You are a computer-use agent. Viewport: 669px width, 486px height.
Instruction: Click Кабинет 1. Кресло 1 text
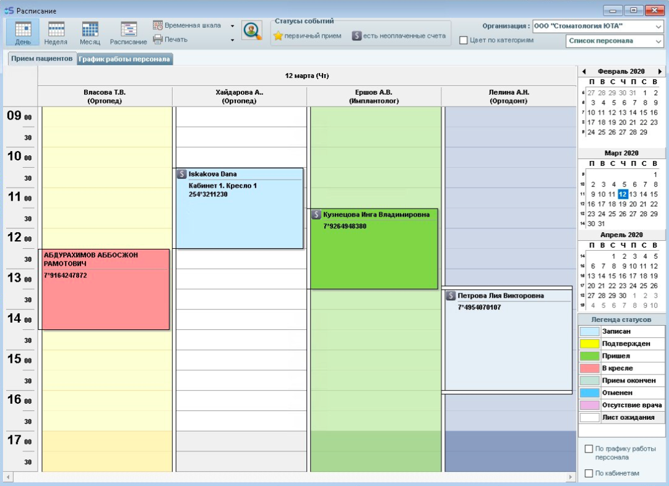(223, 186)
